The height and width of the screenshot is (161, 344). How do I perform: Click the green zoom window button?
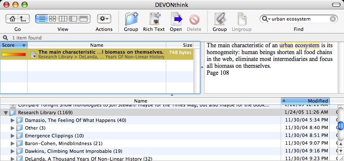(25, 5)
